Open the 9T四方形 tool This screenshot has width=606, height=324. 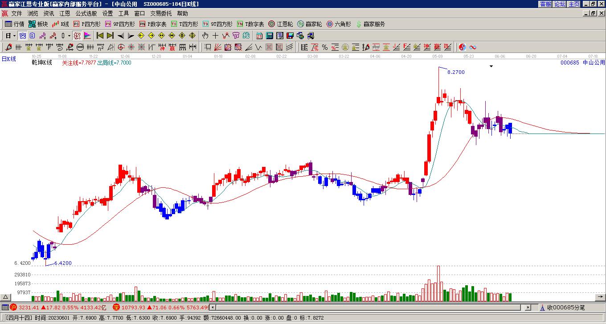pos(217,24)
